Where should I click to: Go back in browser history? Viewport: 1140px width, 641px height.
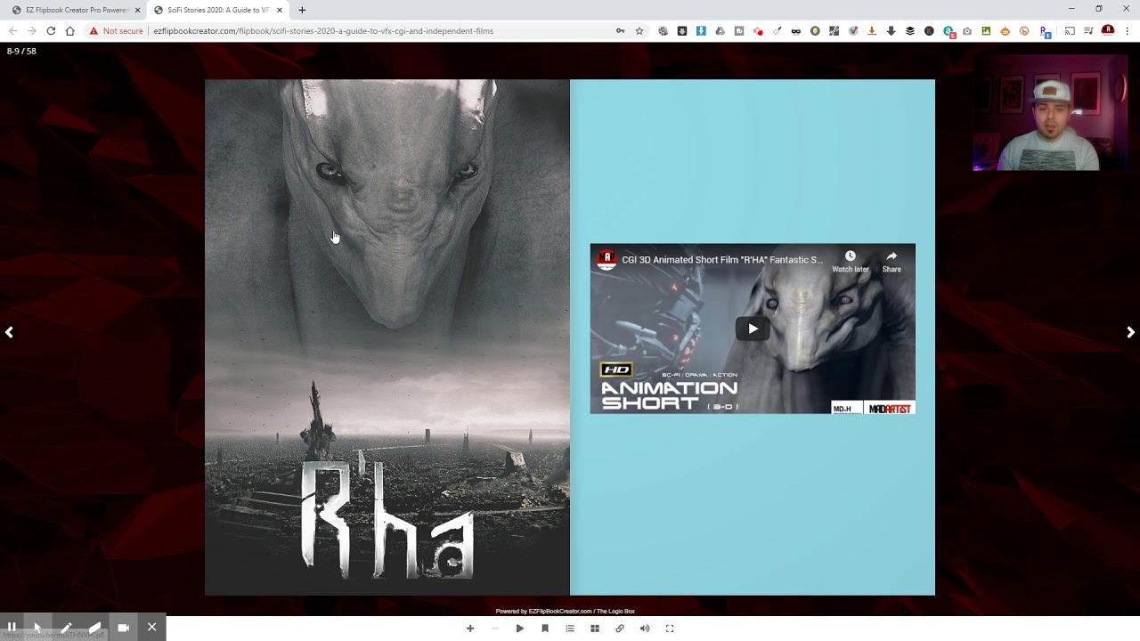12,31
